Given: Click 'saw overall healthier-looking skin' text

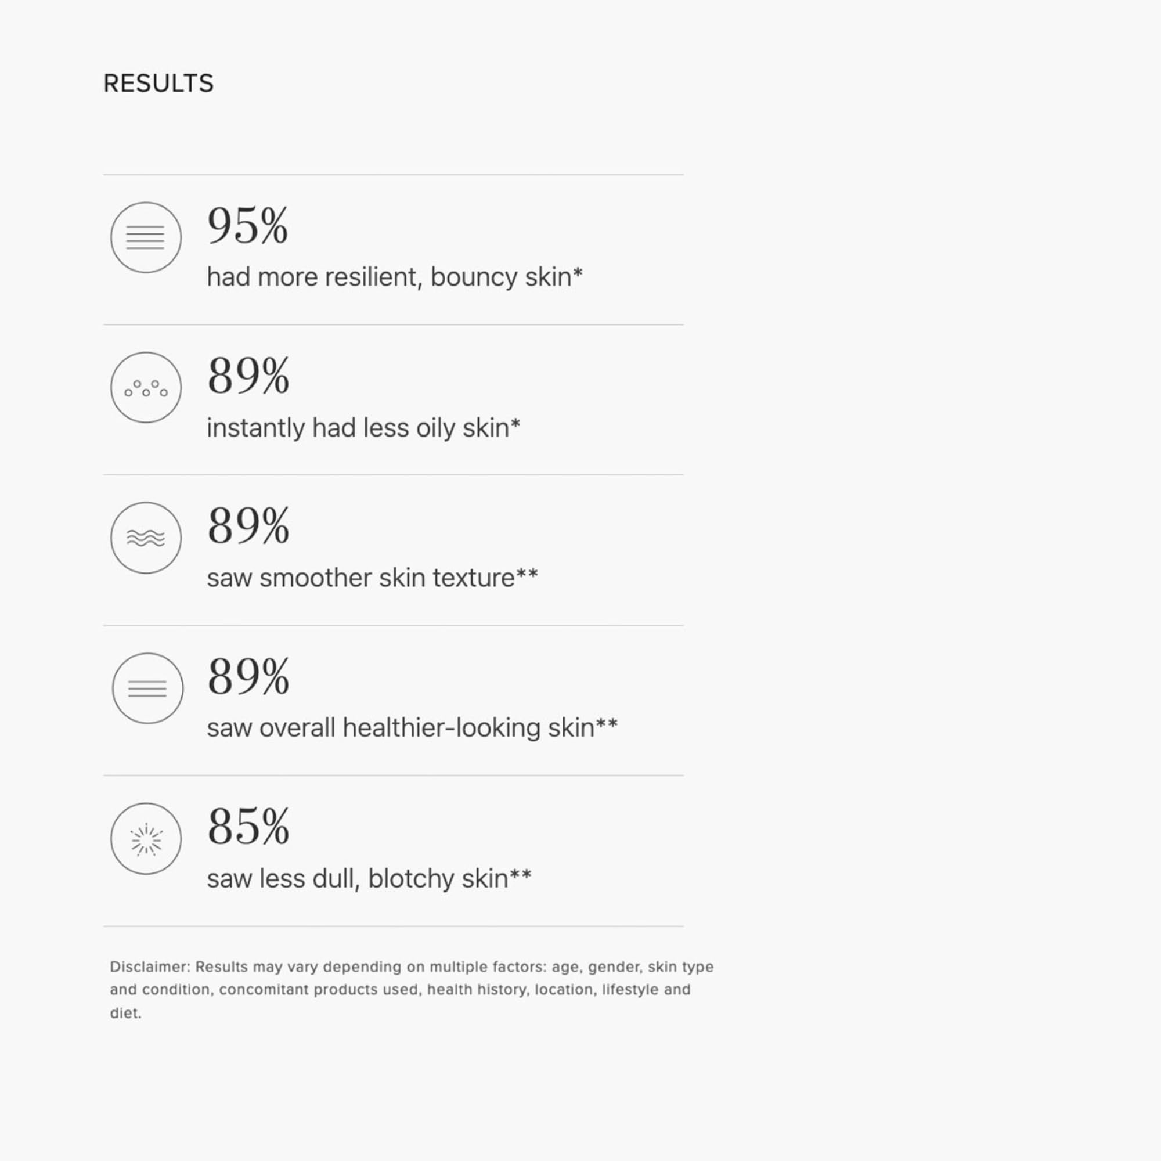Looking at the screenshot, I should (401, 729).
